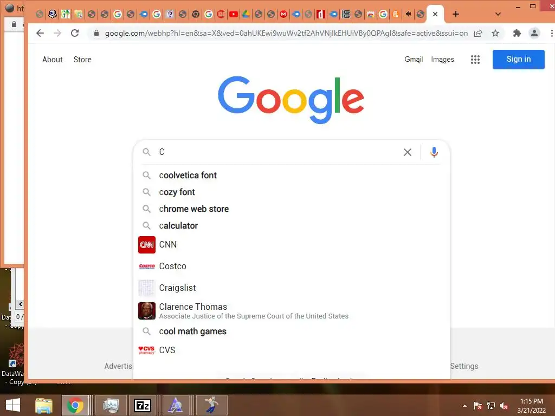Open the system monitor taskbar app
The image size is (555, 416).
coord(111,405)
